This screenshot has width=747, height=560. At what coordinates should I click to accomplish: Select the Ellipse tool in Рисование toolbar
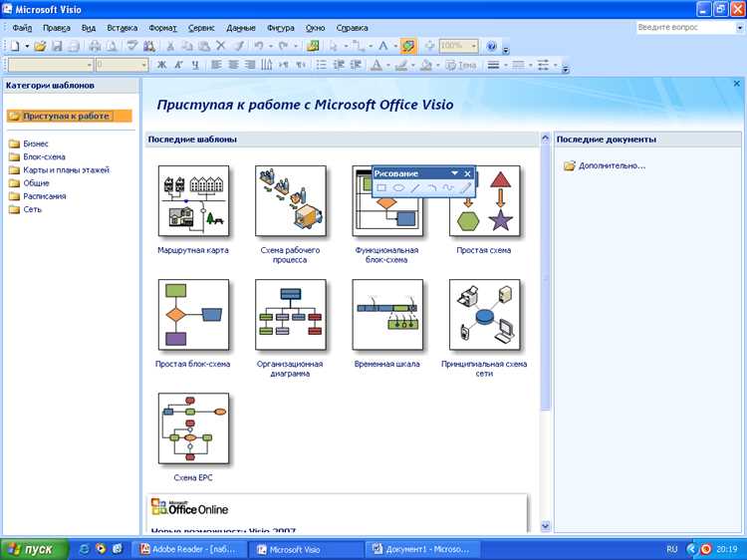click(398, 187)
